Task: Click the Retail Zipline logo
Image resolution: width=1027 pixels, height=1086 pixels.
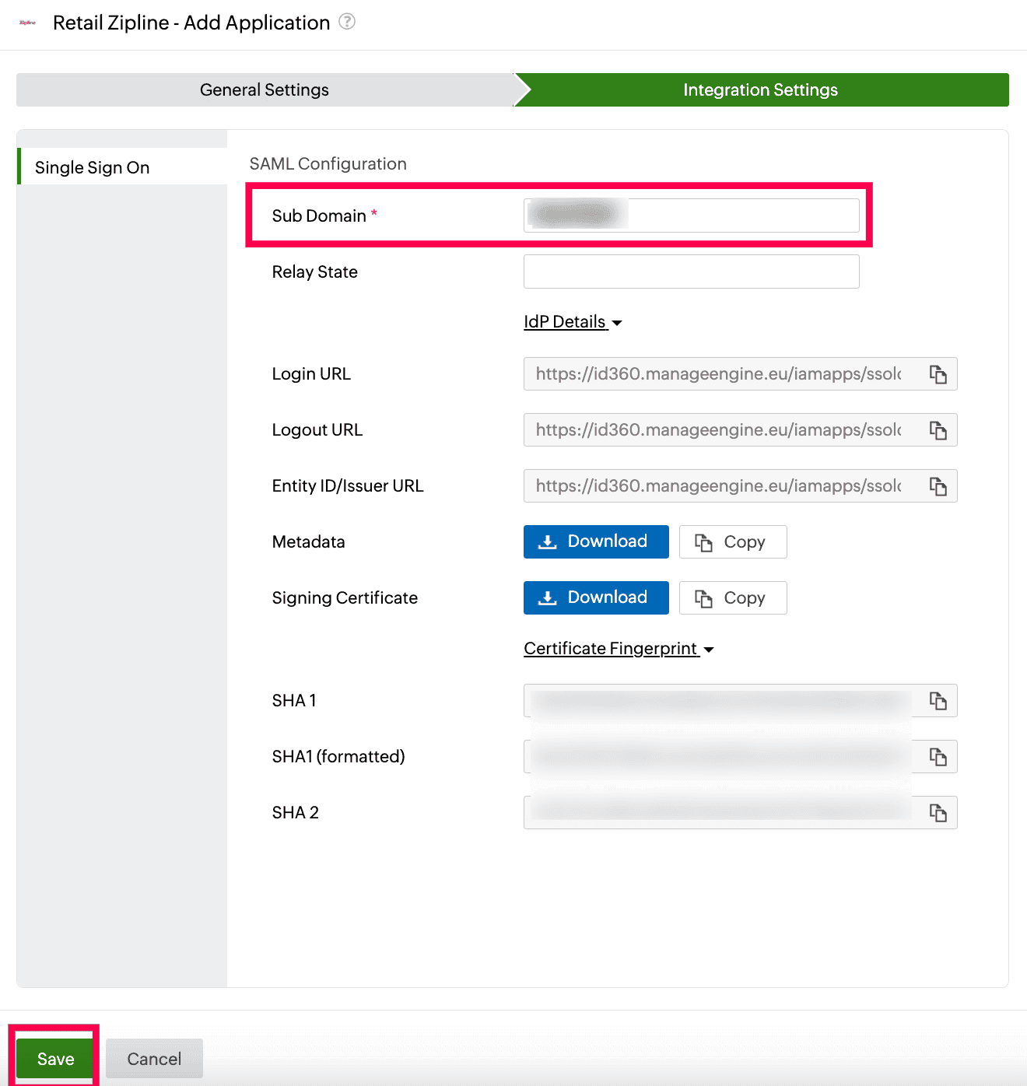Action: tap(27, 23)
